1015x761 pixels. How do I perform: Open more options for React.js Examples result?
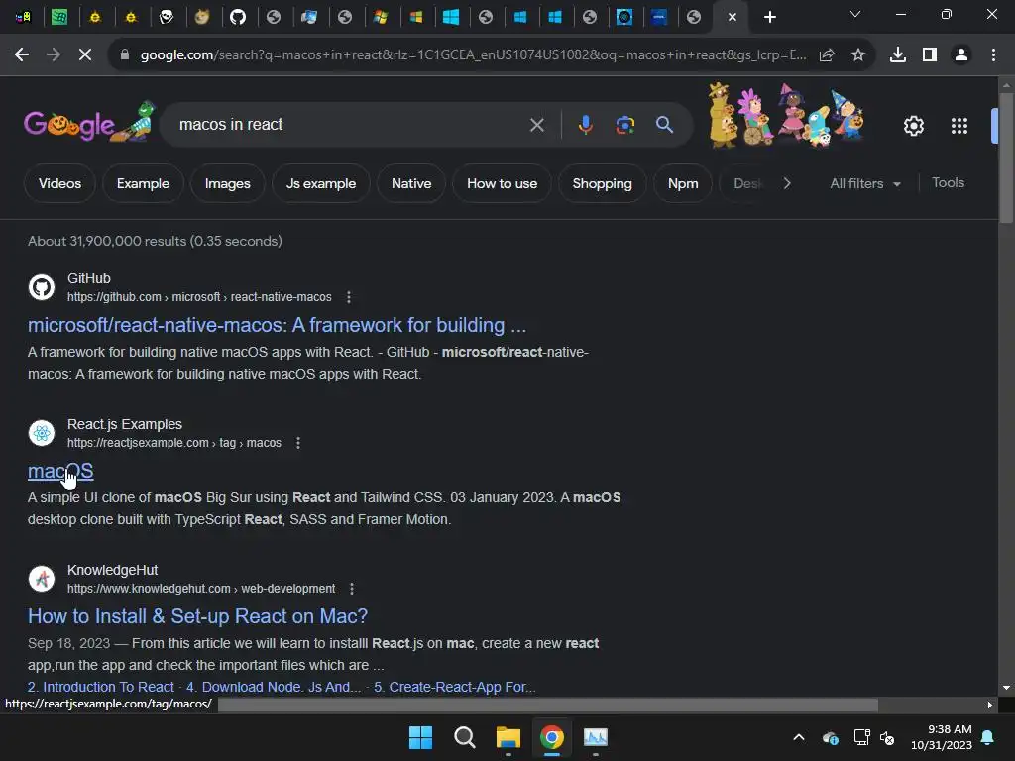pyautogui.click(x=297, y=443)
